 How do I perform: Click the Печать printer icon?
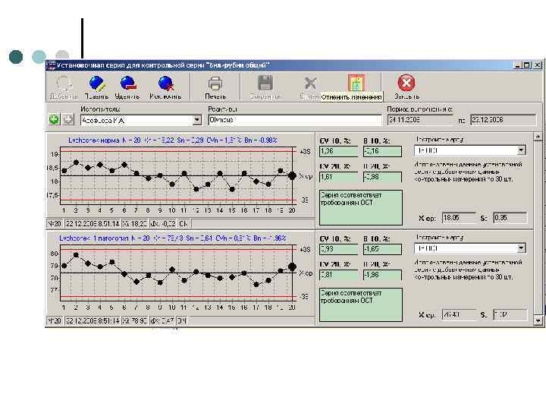tap(215, 84)
